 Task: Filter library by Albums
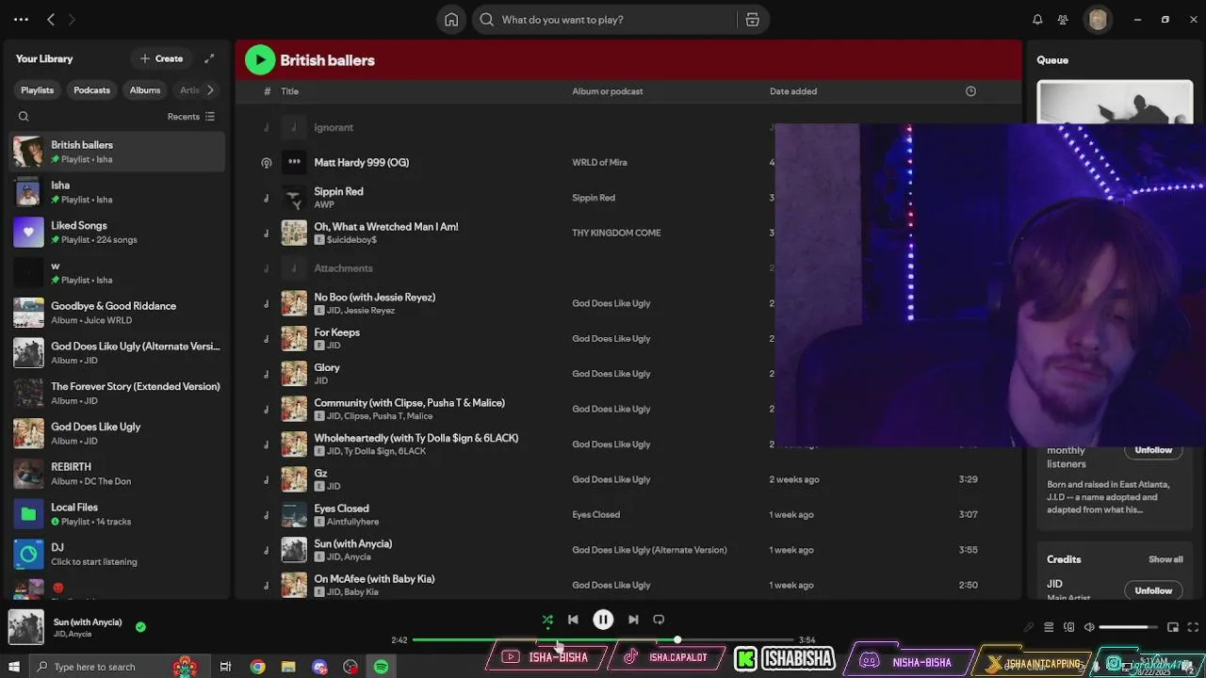[145, 90]
